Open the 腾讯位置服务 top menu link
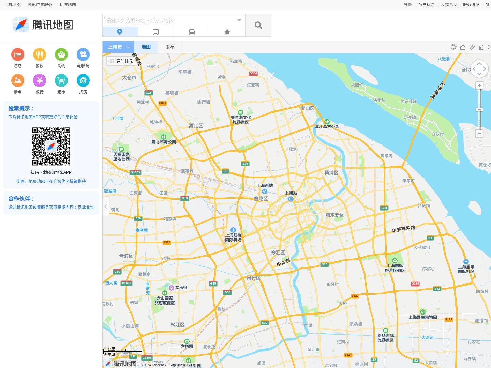The width and height of the screenshot is (491, 368). click(x=40, y=5)
